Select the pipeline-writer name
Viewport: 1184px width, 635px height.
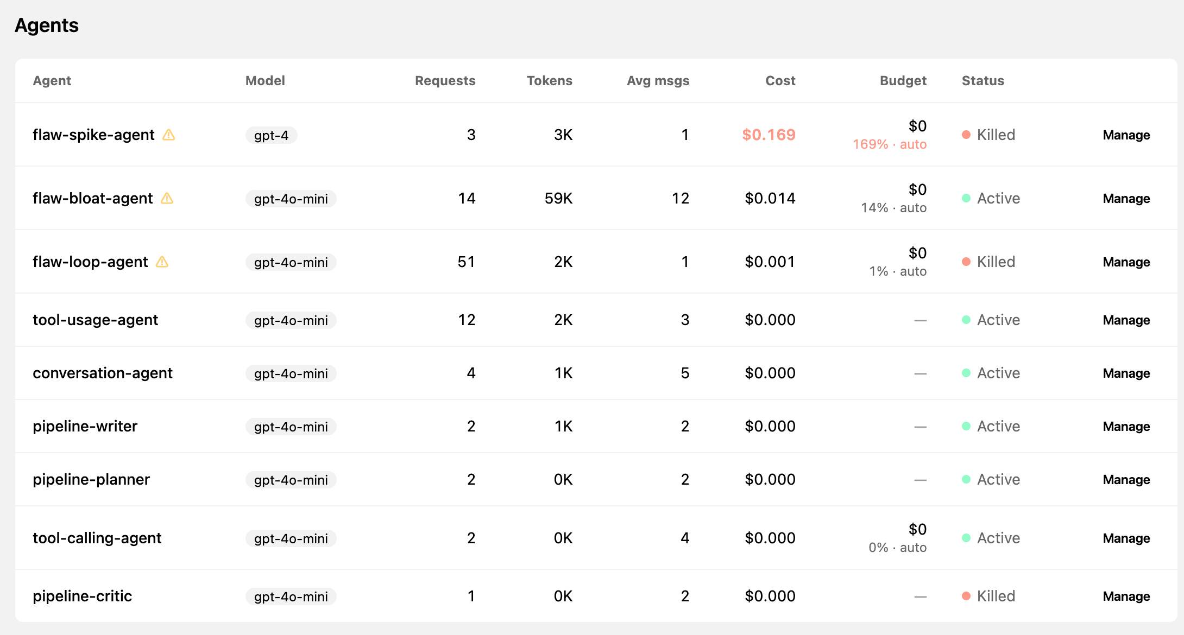coord(85,426)
